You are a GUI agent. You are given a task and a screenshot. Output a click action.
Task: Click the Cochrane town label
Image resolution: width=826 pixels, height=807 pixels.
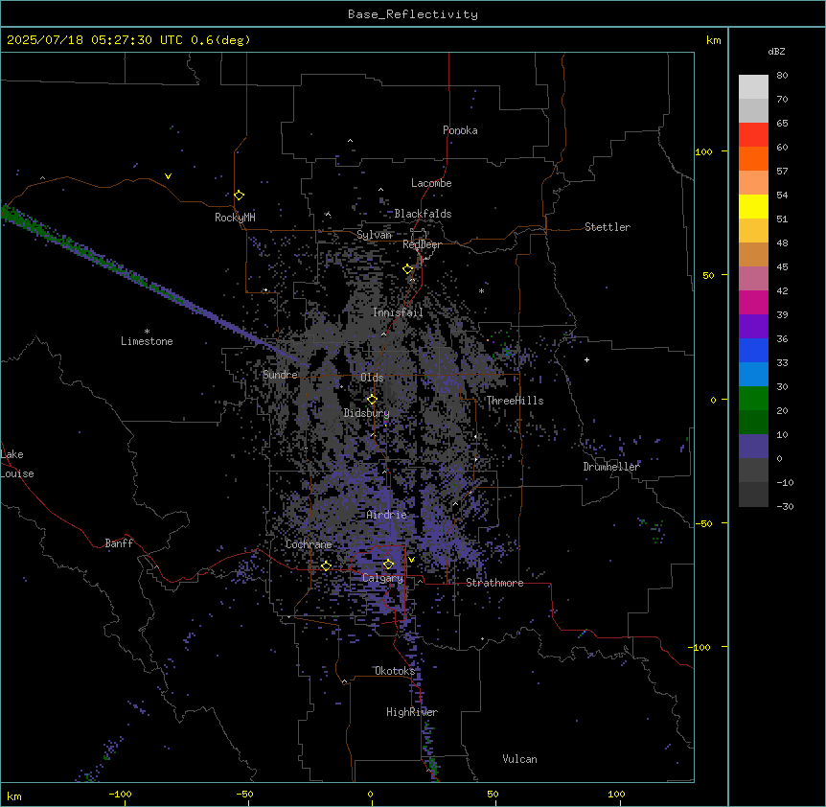309,544
